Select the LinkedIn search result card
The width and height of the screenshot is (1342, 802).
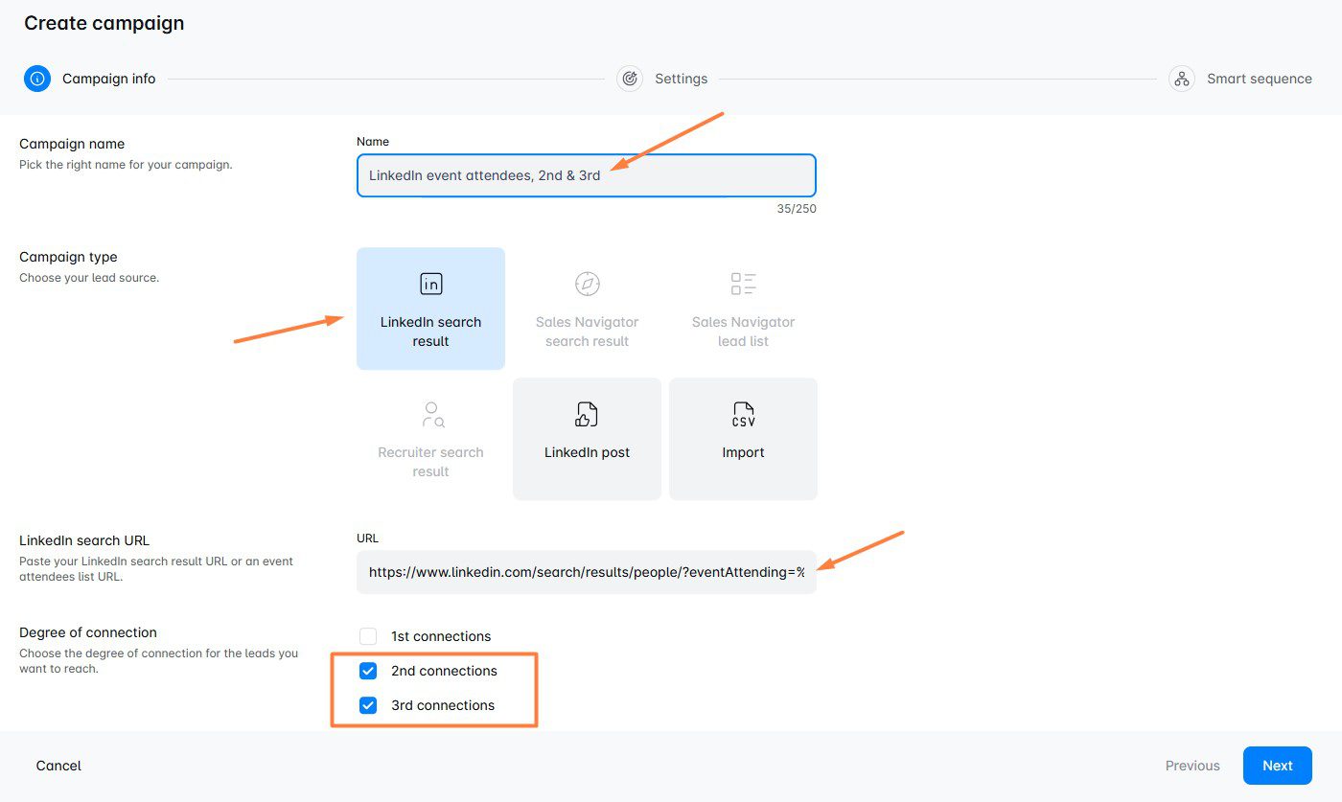[x=430, y=309]
